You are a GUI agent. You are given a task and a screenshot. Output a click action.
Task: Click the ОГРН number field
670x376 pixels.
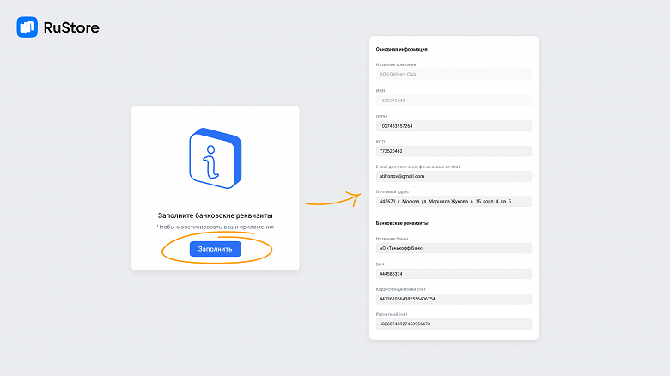[x=454, y=126]
